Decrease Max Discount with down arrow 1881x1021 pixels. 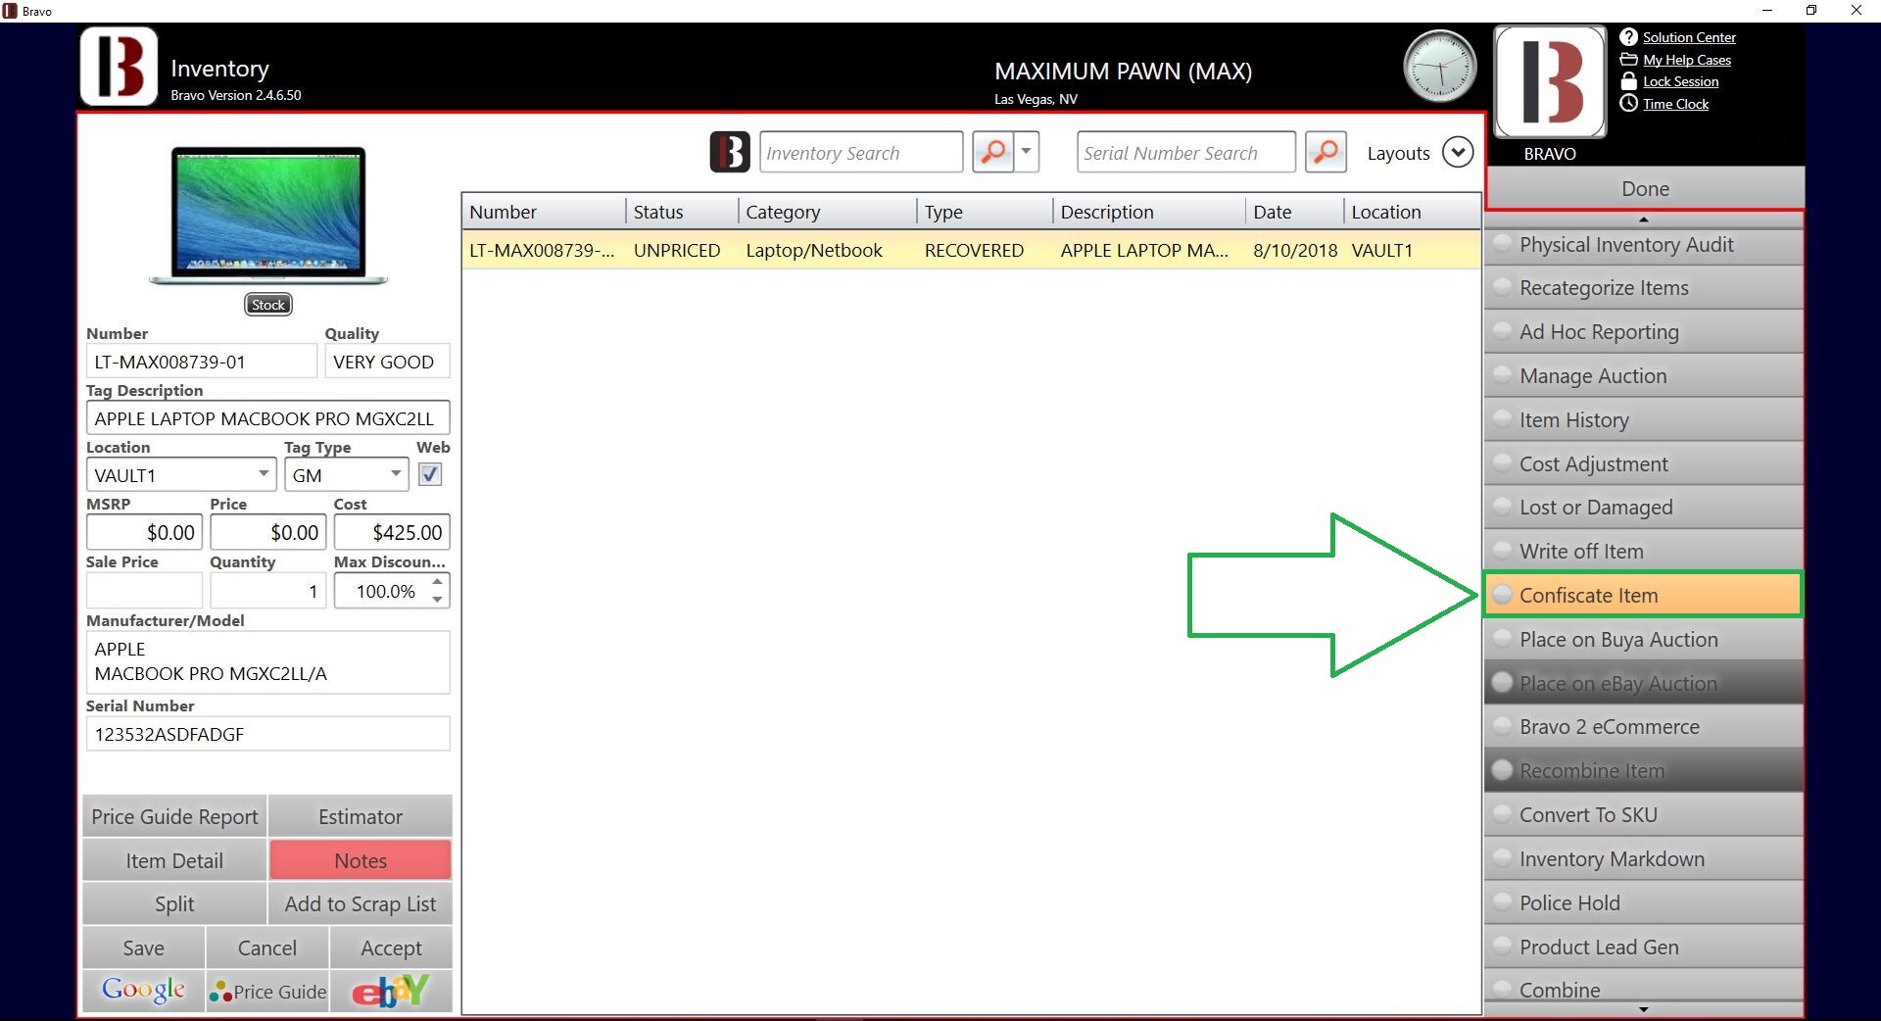438,600
